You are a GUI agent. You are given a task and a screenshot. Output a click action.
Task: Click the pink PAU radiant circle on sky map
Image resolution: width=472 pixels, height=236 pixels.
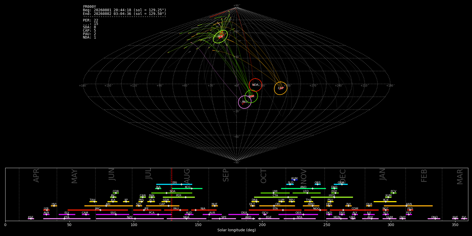245,102
